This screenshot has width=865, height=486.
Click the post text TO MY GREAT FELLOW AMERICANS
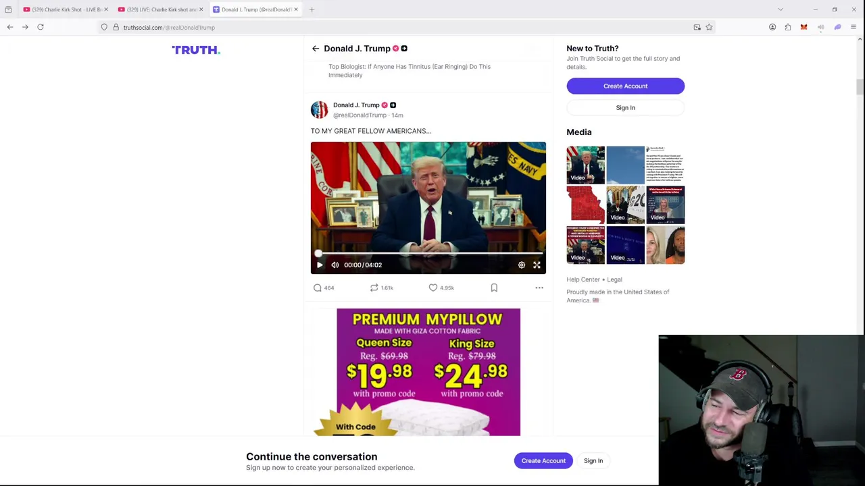pyautogui.click(x=371, y=131)
